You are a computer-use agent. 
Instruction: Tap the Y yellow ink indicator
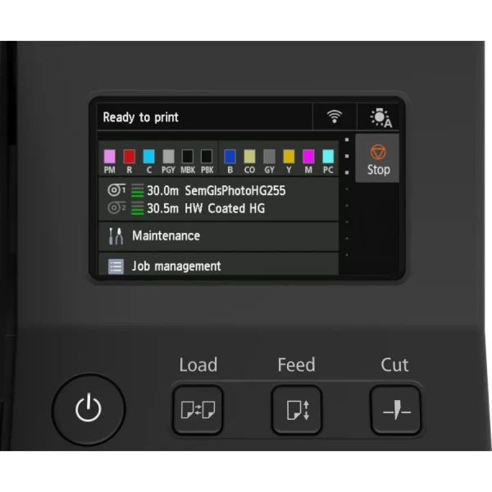289,157
